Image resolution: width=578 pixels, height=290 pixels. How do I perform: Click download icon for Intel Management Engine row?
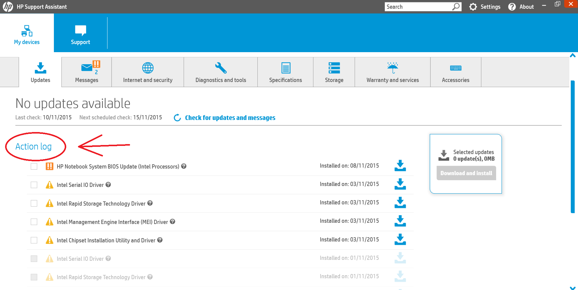[x=400, y=221]
